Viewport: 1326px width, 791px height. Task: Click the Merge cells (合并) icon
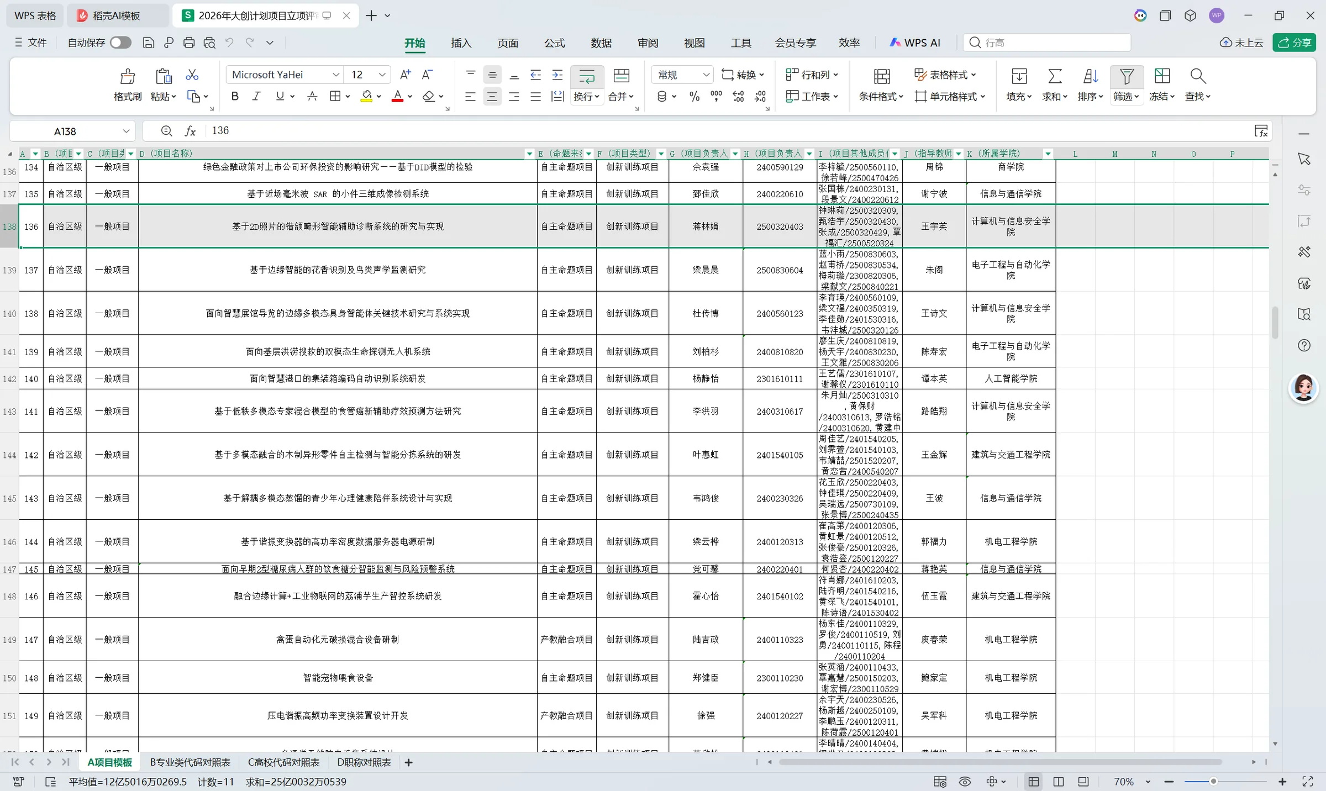622,76
